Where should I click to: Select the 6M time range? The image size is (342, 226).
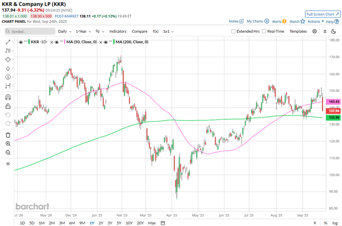[x=72, y=223]
